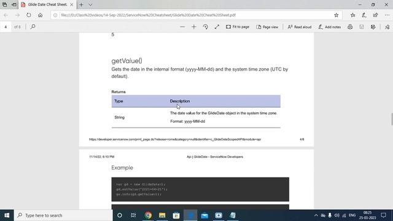Add page to favorites star

coord(337,15)
